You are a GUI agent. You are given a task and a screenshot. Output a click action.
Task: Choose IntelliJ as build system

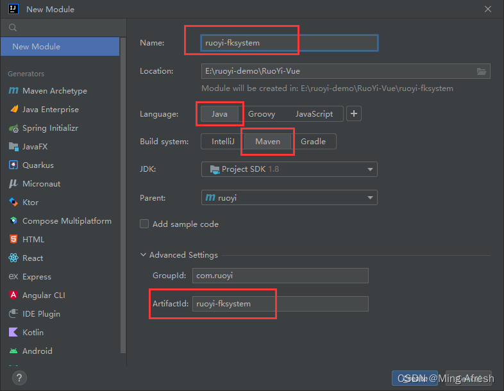coord(223,142)
